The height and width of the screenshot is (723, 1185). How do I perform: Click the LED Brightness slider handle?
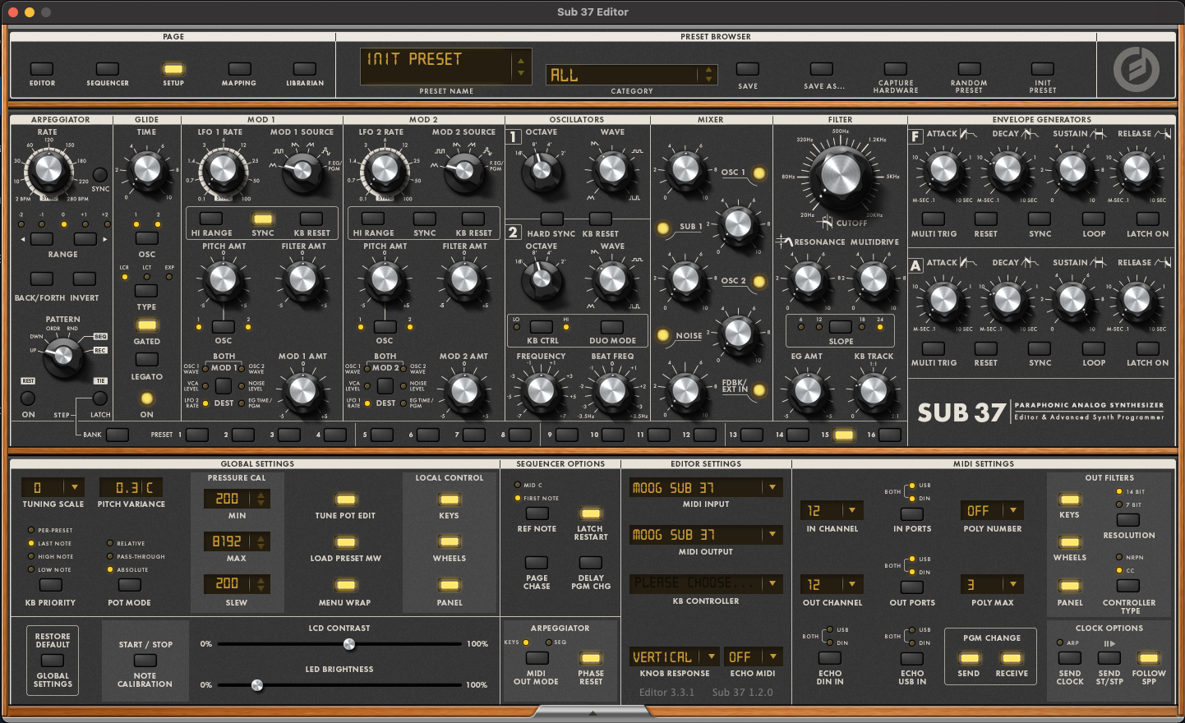(x=257, y=685)
